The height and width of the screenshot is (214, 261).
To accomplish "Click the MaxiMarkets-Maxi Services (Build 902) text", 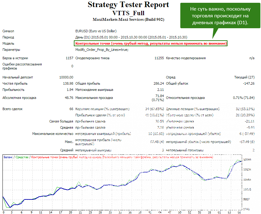I will point(128,20).
